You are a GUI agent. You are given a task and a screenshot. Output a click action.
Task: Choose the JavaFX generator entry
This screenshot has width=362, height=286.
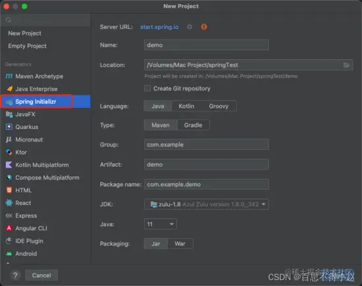pos(45,114)
